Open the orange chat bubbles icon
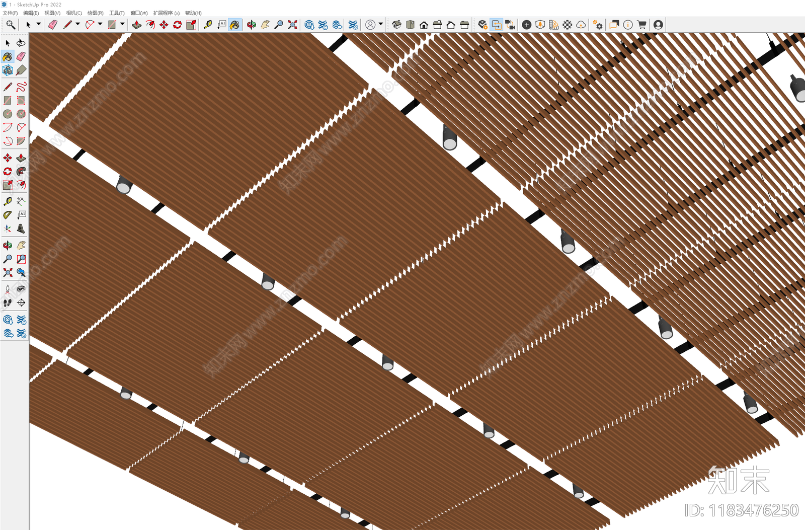Viewport: 805px width, 530px height. point(614,24)
